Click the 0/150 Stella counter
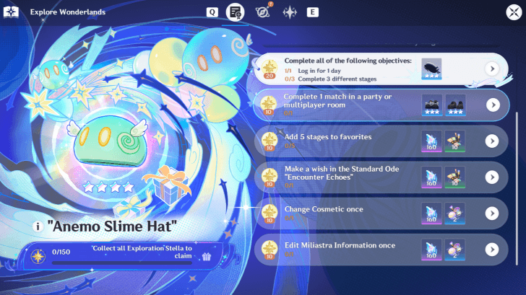The height and width of the screenshot is (295, 526). 61,252
